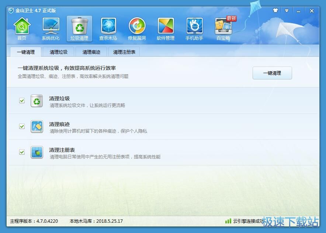This screenshot has width=326, height=233.
Task: Open 系统优化 system optimization
Action: pyautogui.click(x=51, y=29)
